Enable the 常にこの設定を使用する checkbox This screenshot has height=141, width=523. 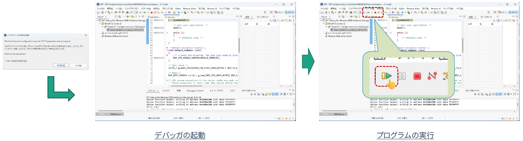[x=6, y=61]
